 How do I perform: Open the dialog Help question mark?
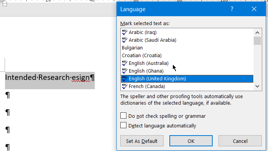click(x=232, y=9)
